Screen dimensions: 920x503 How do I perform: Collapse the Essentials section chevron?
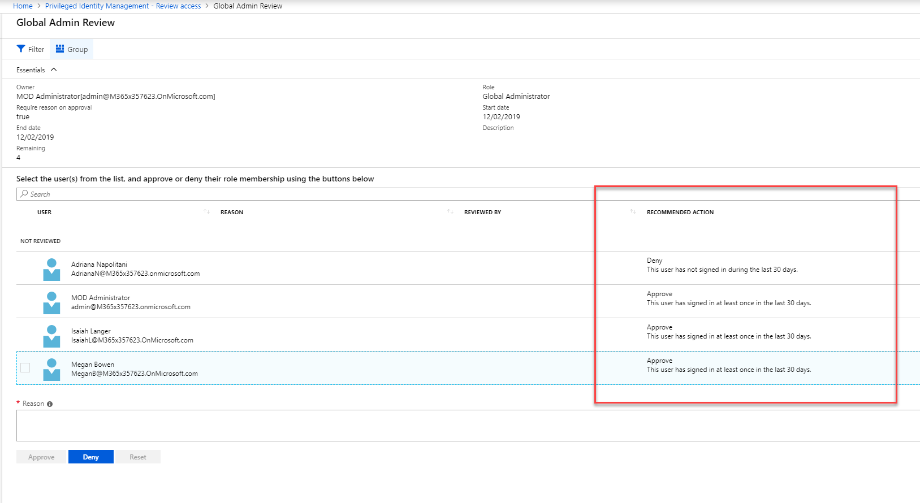coord(54,70)
